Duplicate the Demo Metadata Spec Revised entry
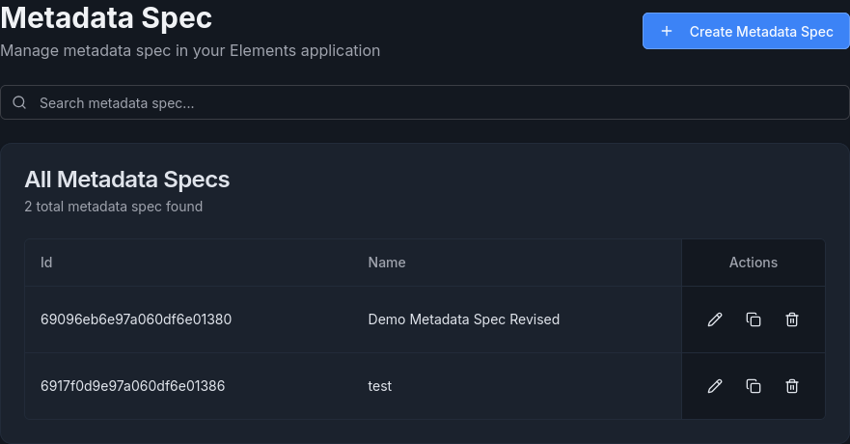The image size is (850, 444). click(754, 319)
